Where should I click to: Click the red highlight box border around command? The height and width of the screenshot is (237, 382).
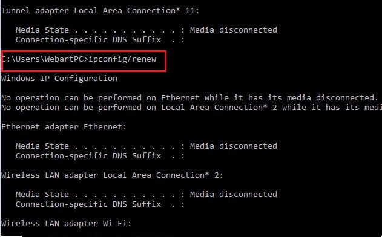click(84, 51)
